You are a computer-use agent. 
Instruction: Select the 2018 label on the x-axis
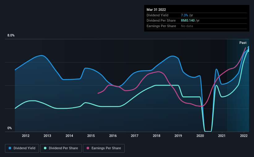pos(157,136)
